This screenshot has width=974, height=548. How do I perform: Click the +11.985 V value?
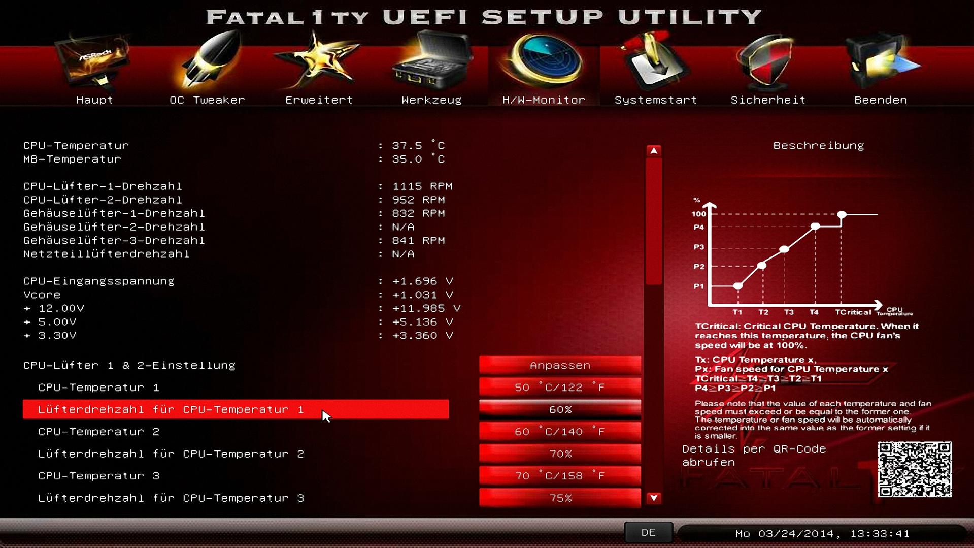coord(426,308)
